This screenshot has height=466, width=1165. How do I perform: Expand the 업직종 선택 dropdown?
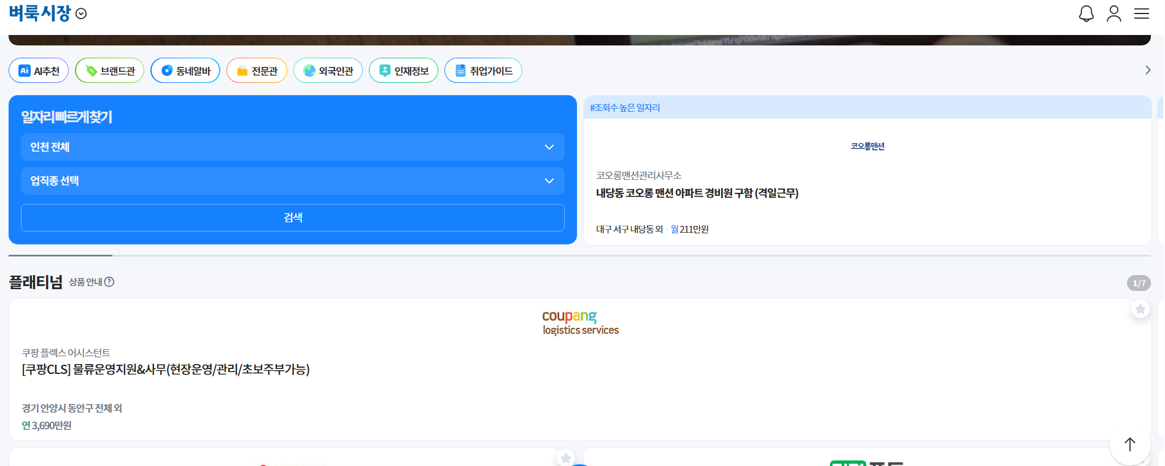(292, 181)
